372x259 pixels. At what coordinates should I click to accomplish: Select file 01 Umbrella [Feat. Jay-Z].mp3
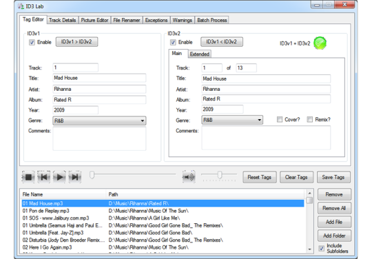click(x=163, y=233)
